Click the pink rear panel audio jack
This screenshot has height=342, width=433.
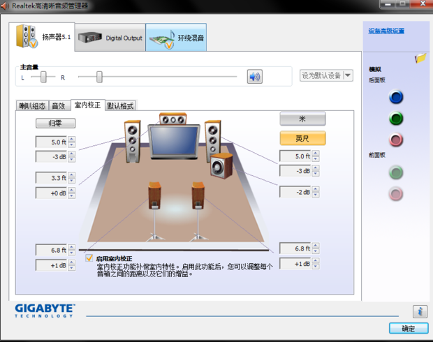(x=396, y=140)
